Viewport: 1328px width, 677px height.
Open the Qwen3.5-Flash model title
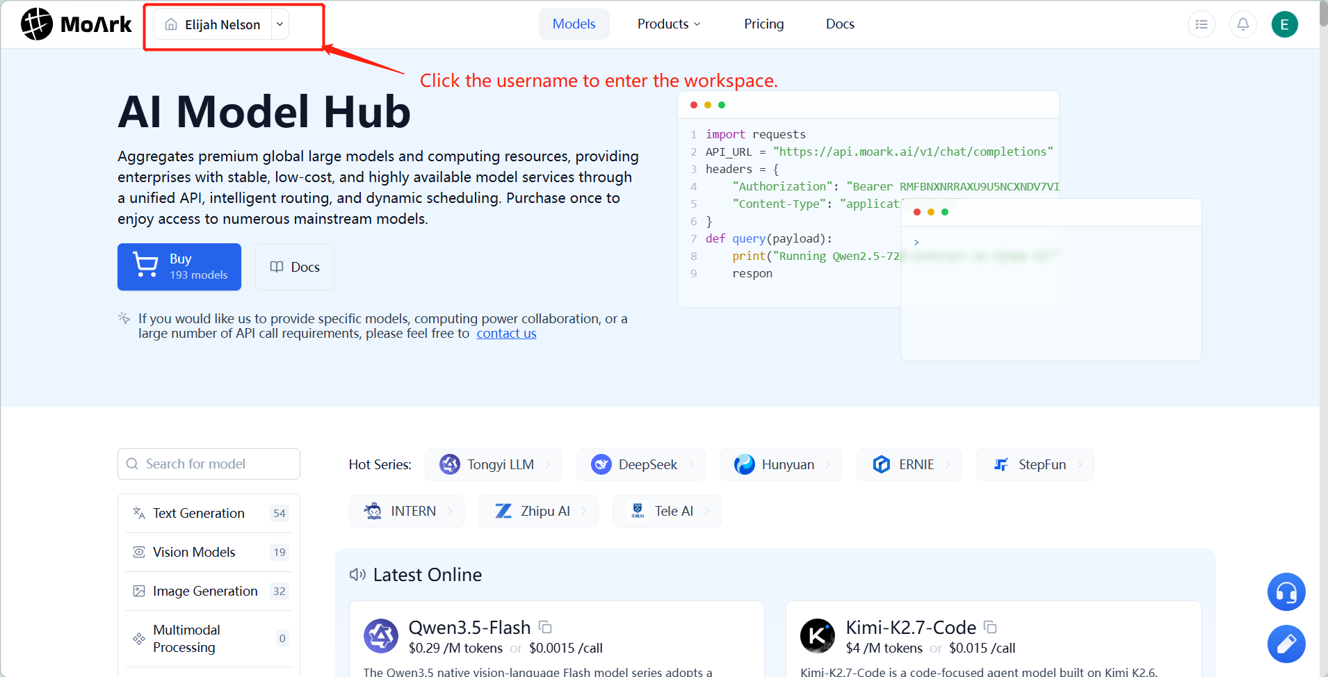469,628
